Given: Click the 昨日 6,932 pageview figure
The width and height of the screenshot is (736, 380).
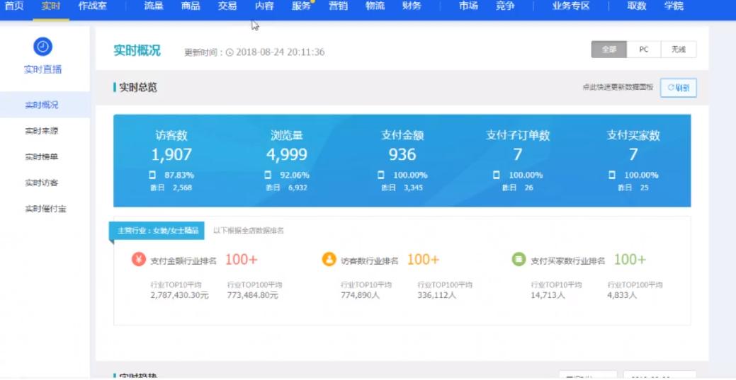Looking at the screenshot, I should pyautogui.click(x=287, y=188).
